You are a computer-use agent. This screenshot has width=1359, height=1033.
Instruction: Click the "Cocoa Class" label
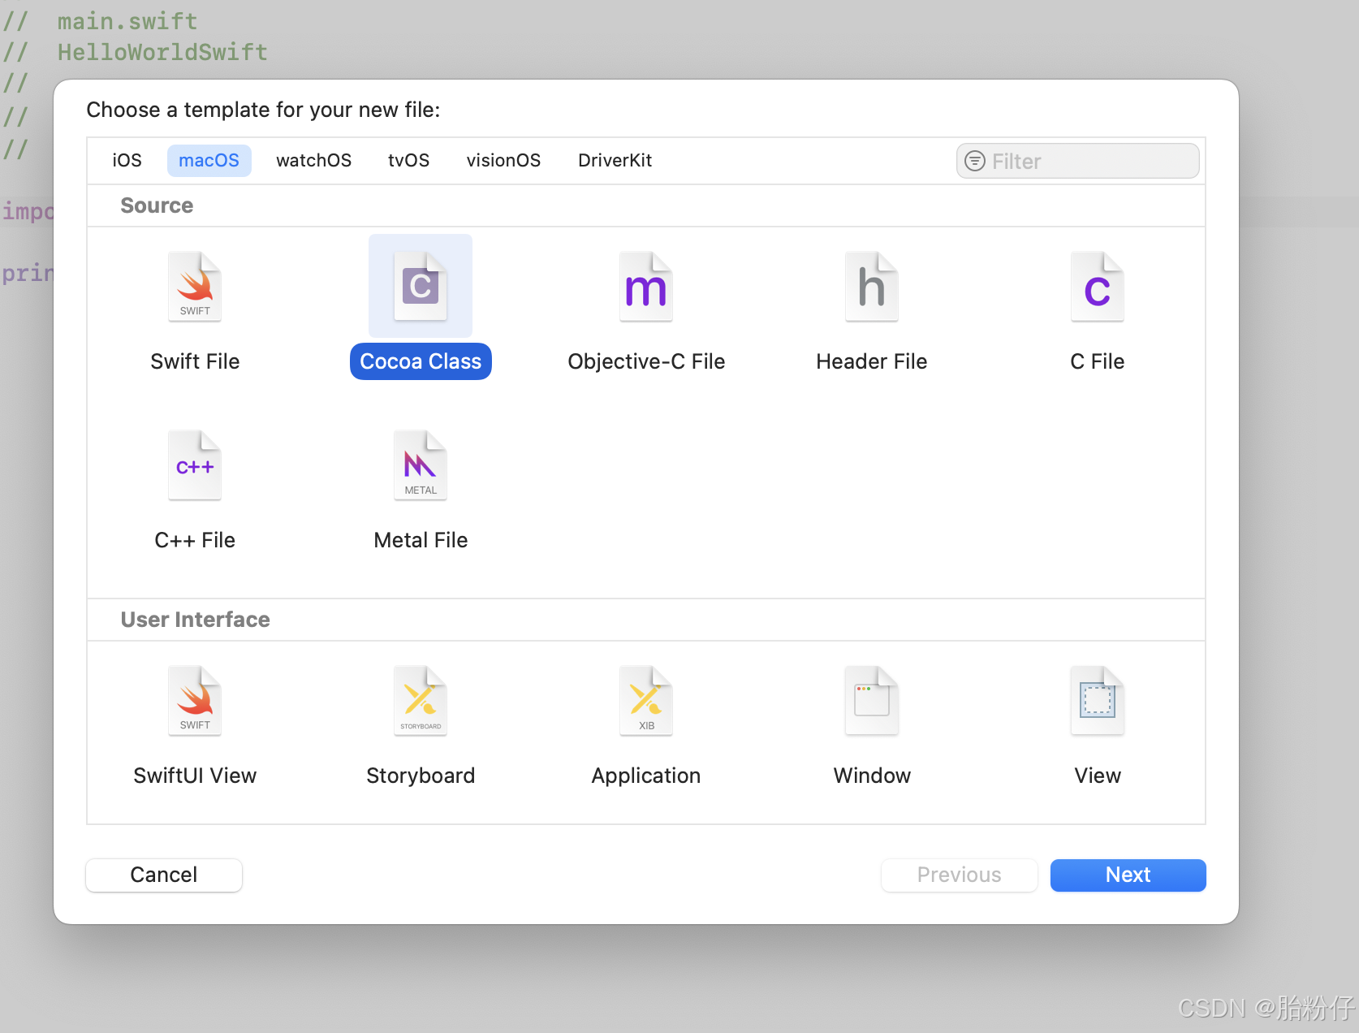[421, 361]
